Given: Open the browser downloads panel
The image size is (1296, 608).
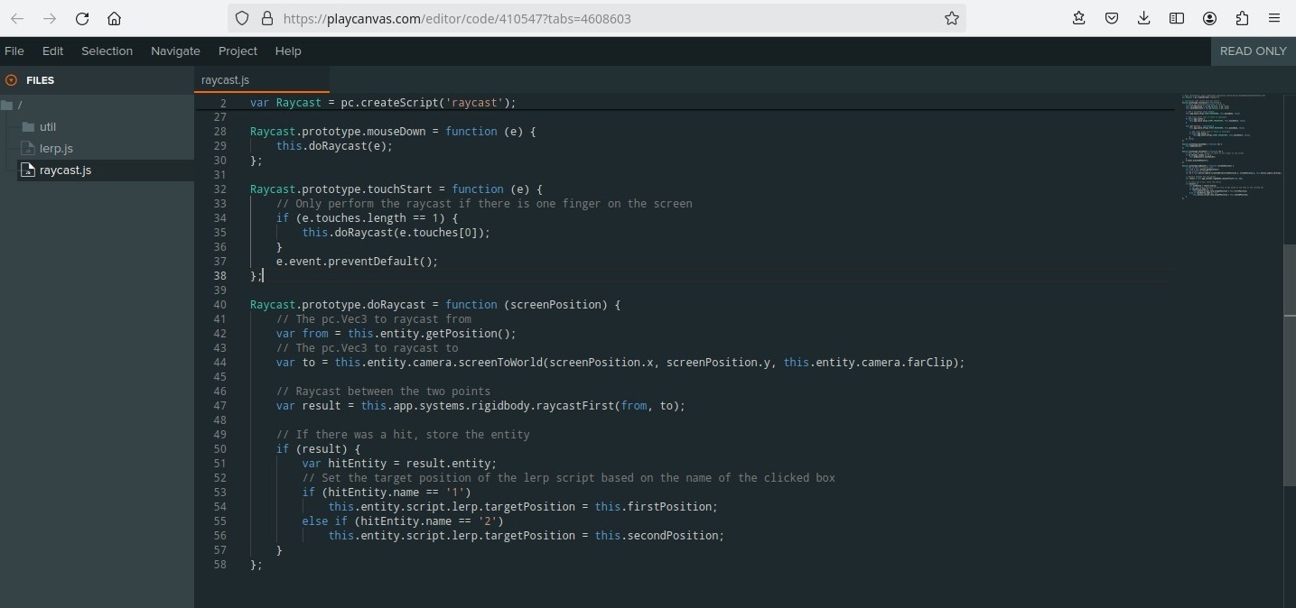Looking at the screenshot, I should (1144, 18).
